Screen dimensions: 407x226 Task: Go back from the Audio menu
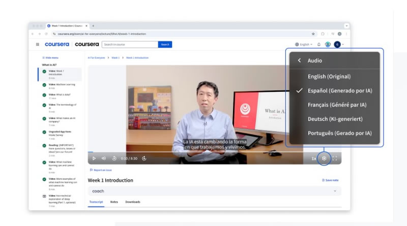(299, 60)
